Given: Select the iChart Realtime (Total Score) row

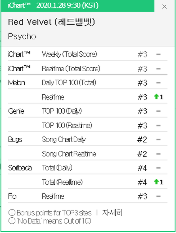Looking at the screenshot, I should pos(88,69).
